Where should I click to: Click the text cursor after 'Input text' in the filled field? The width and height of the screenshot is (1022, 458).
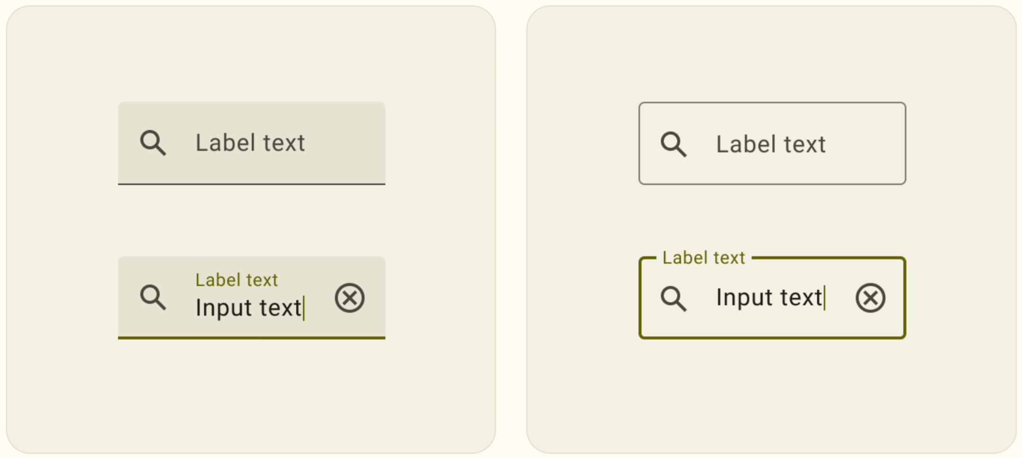pyautogui.click(x=306, y=307)
